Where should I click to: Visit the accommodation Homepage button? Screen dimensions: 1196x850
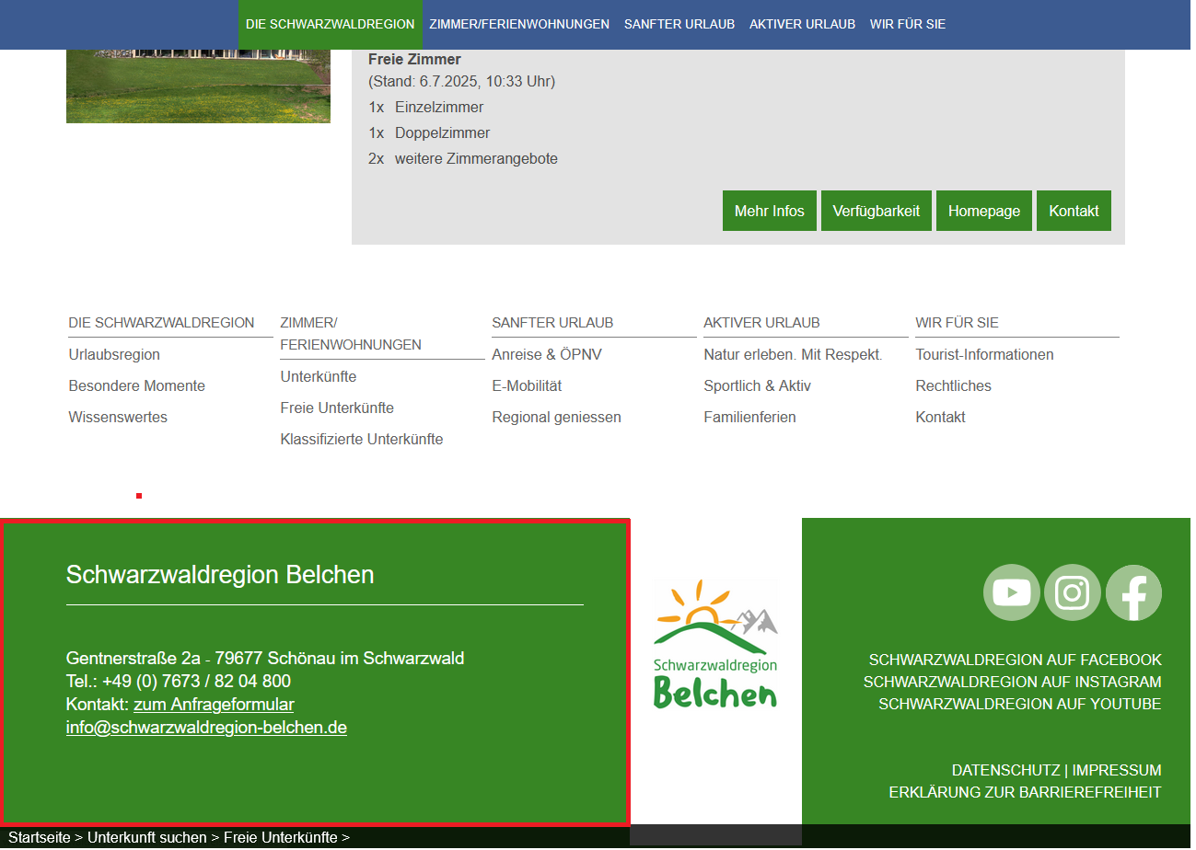tap(983, 211)
